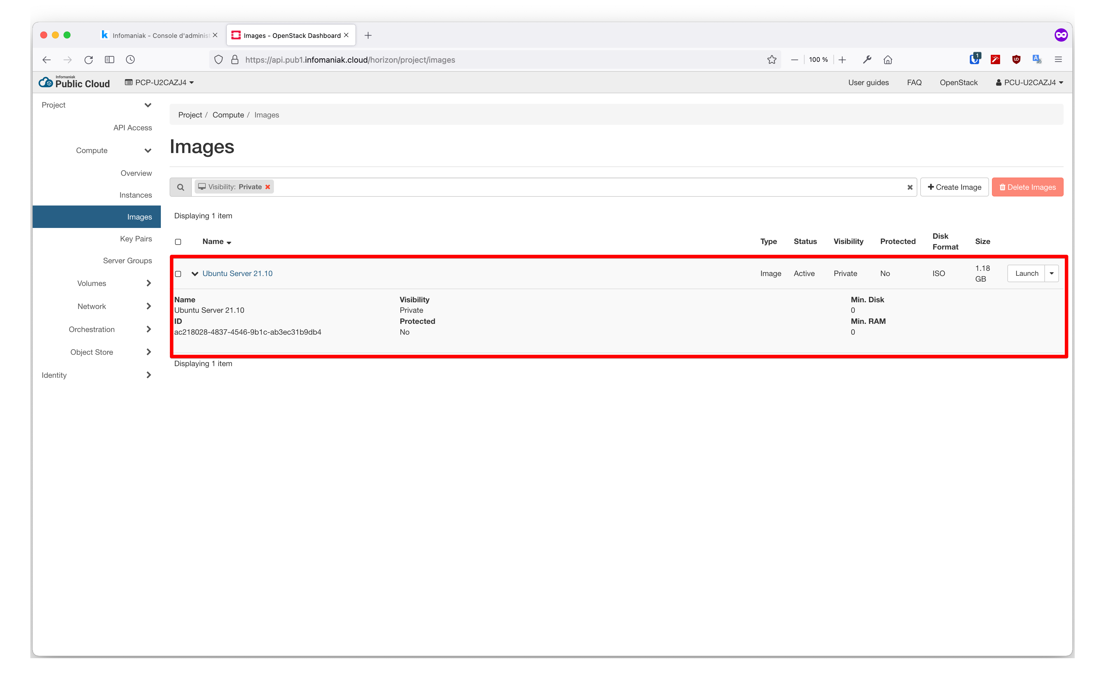Click the bookmark star icon in address bar

pyautogui.click(x=771, y=60)
